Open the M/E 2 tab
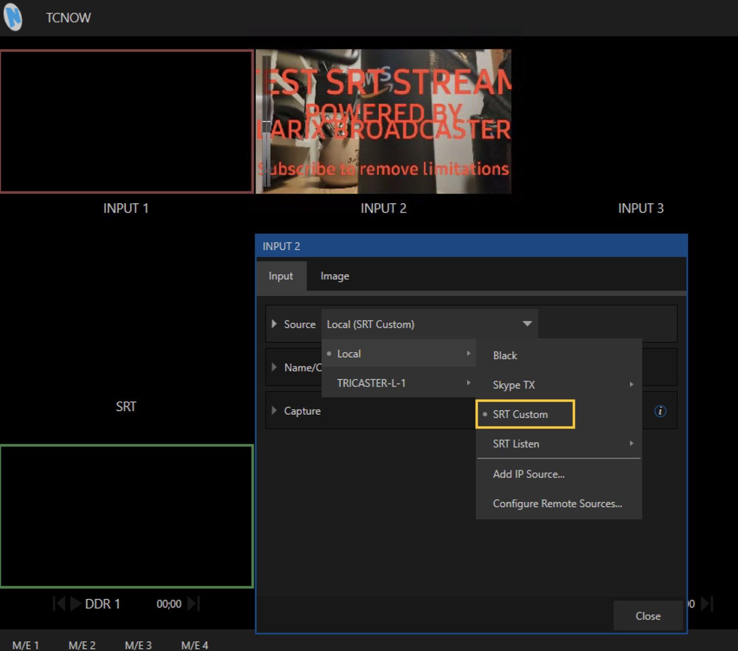This screenshot has height=651, width=738. (82, 645)
